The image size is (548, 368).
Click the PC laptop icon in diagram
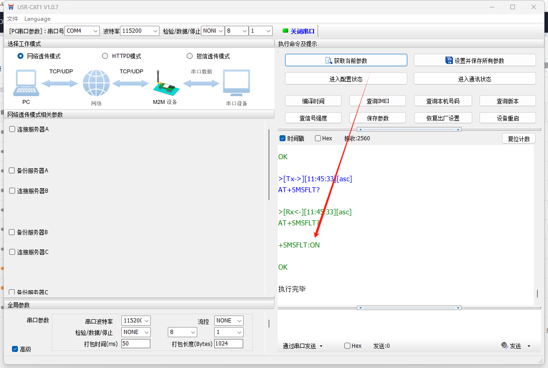tap(26, 83)
